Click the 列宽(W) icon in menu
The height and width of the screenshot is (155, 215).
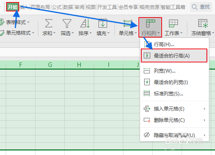tap(147, 71)
